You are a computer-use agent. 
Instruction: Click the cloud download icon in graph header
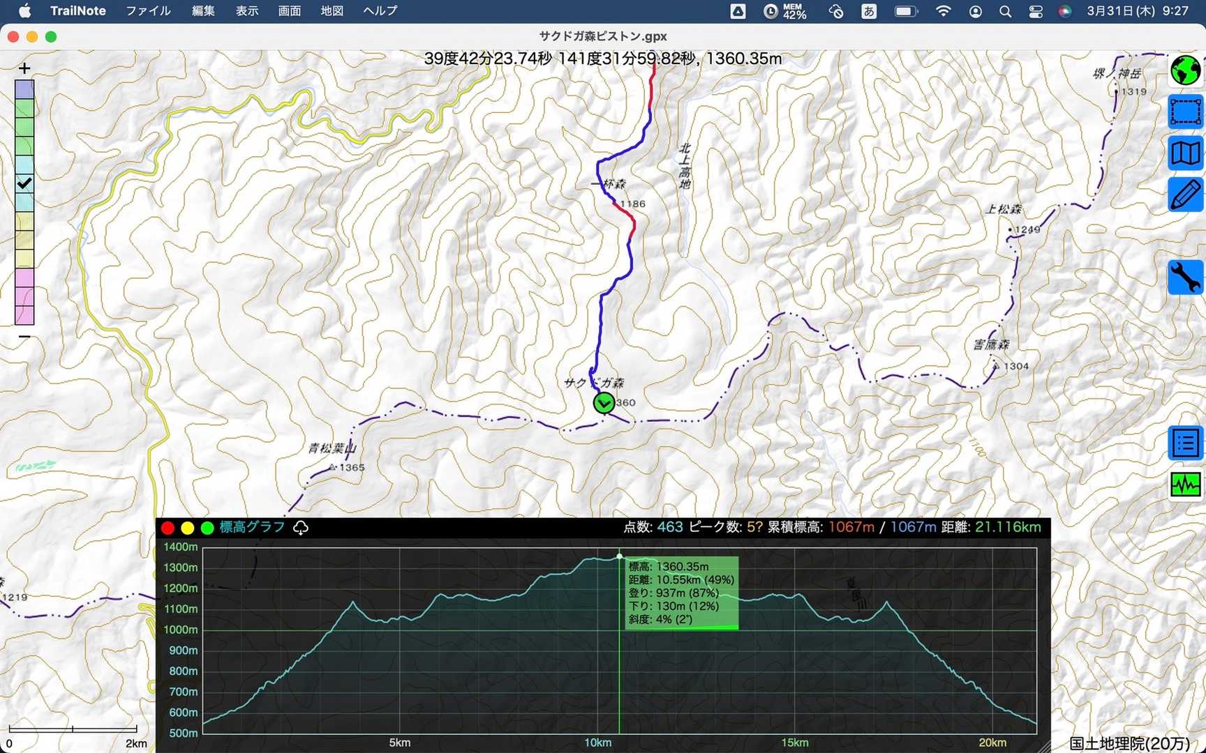pos(301,528)
